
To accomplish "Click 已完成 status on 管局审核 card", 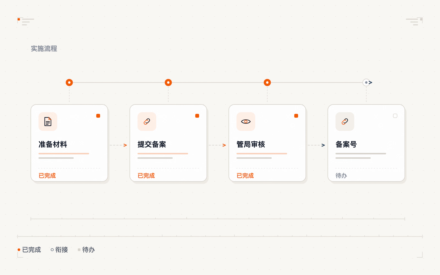I will click(245, 176).
